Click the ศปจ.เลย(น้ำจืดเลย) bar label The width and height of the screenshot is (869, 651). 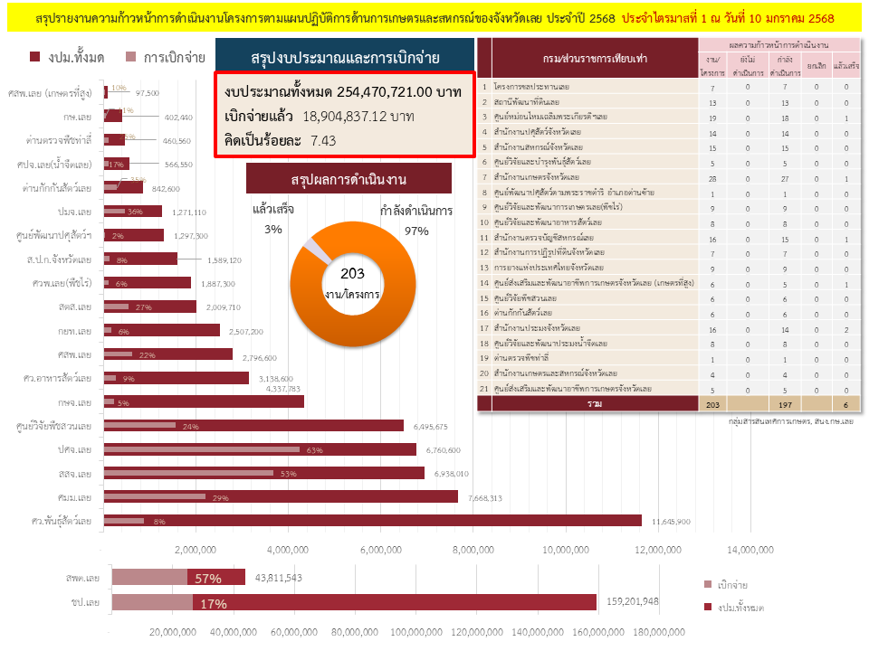click(54, 165)
